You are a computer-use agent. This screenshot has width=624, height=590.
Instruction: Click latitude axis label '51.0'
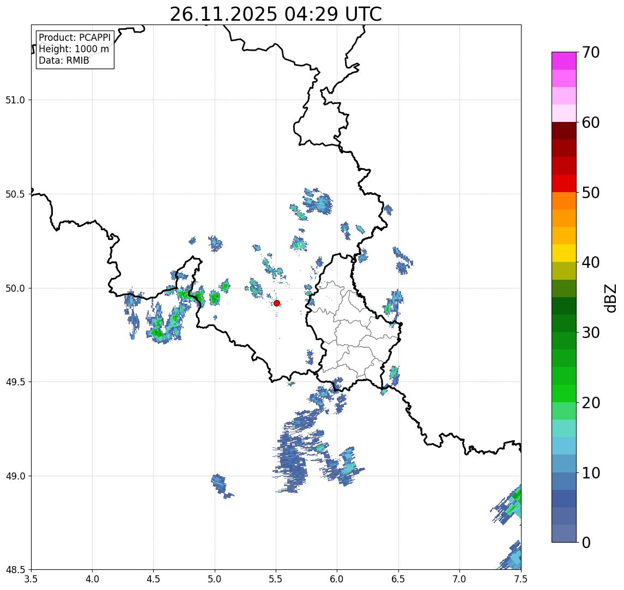[15, 100]
